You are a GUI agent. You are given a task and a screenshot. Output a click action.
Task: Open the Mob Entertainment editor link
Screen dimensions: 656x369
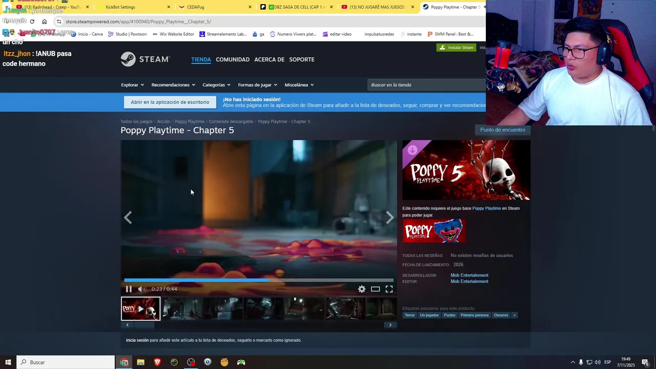(x=469, y=281)
